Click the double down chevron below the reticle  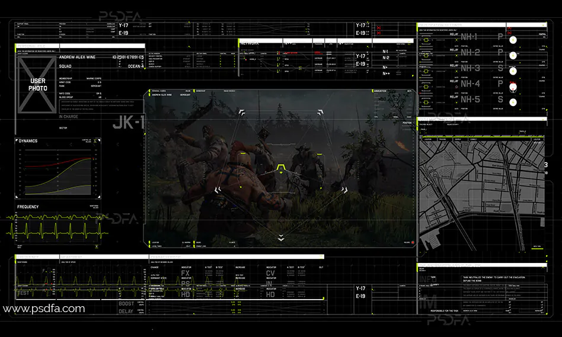point(281,237)
